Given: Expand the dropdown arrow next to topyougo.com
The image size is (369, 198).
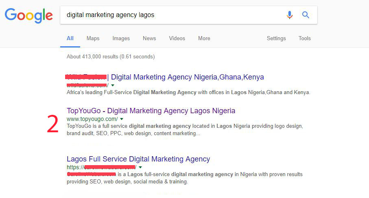Looking at the screenshot, I should click(x=122, y=119).
